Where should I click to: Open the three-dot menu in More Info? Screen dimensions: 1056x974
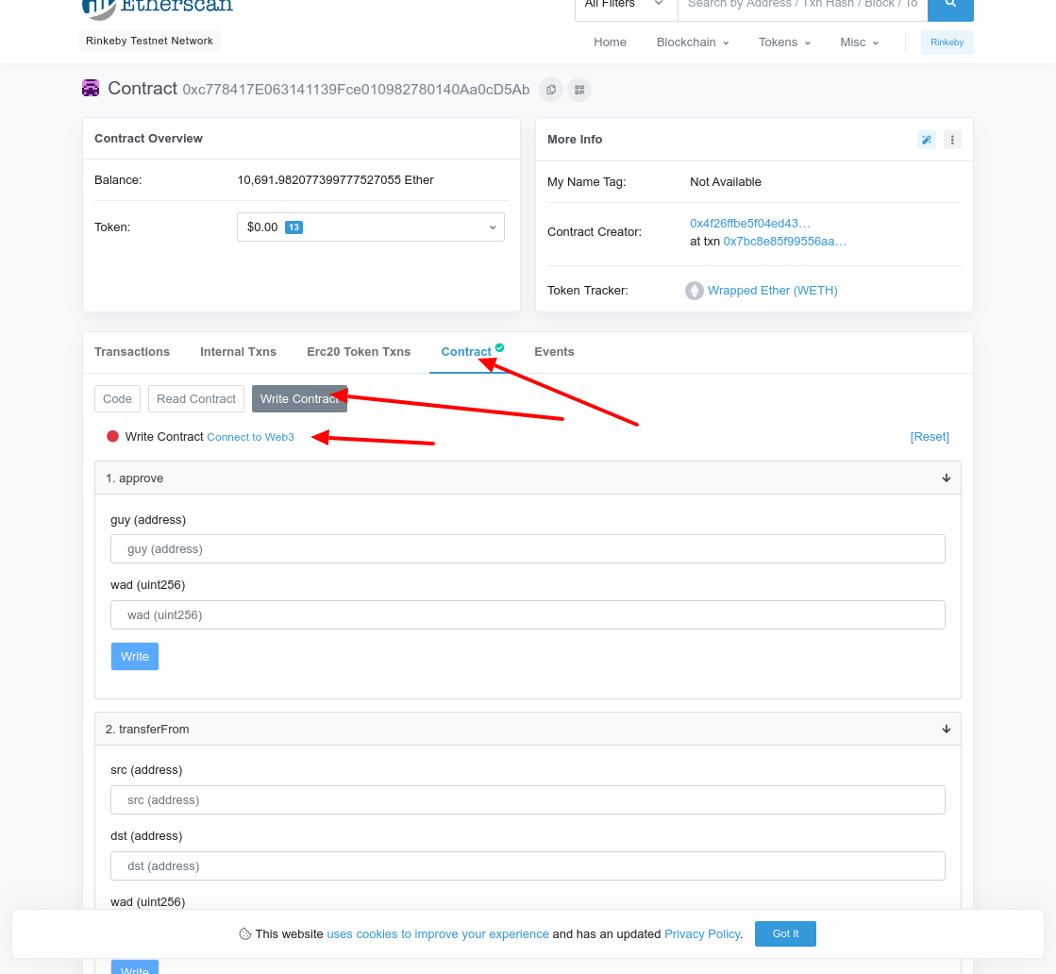click(952, 140)
